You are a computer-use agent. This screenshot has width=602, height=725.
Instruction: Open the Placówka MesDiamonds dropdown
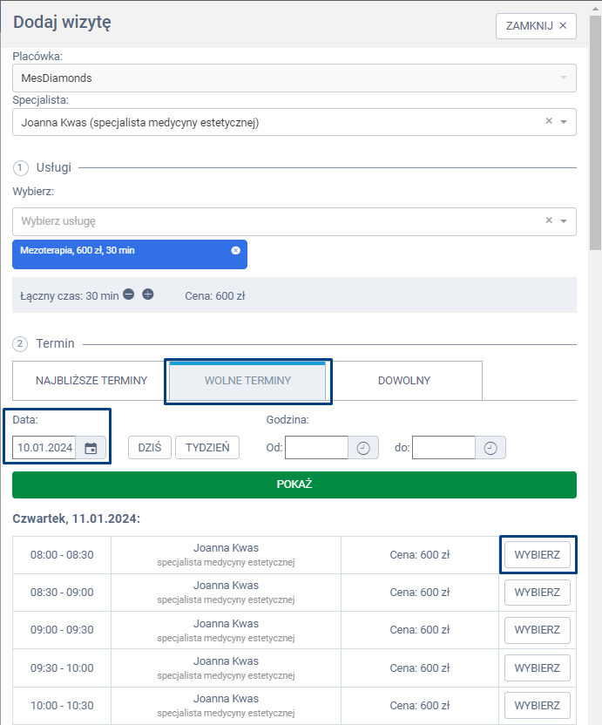pos(294,78)
